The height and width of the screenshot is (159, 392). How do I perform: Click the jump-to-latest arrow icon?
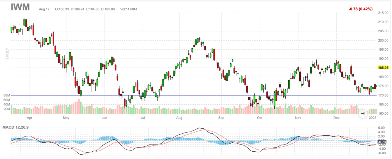(x=363, y=113)
